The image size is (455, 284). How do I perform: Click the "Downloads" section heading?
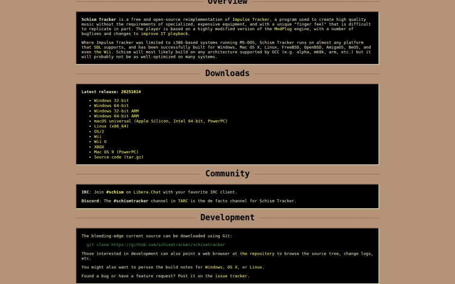pyautogui.click(x=227, y=73)
